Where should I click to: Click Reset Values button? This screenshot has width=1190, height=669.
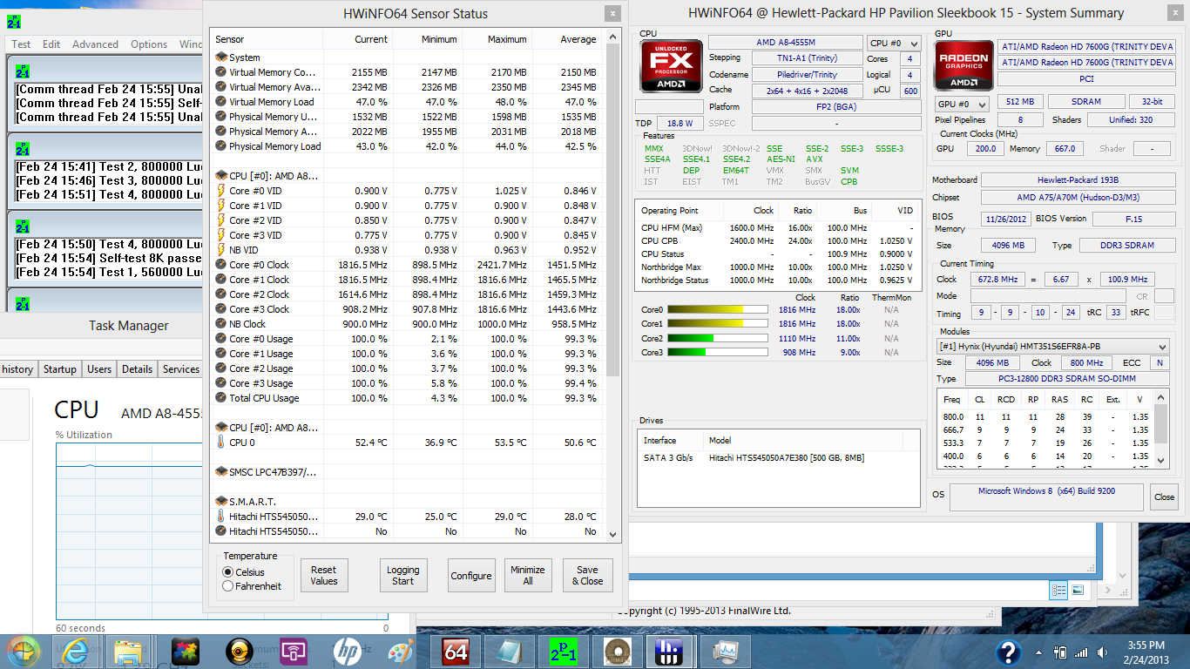[x=324, y=576]
